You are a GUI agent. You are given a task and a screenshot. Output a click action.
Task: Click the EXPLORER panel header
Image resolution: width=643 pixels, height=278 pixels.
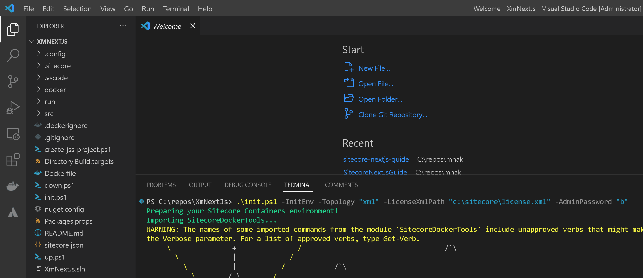50,26
